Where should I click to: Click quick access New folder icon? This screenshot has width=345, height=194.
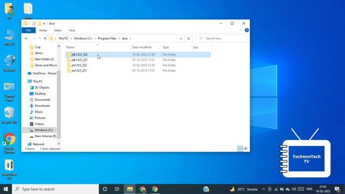[x=39, y=24]
